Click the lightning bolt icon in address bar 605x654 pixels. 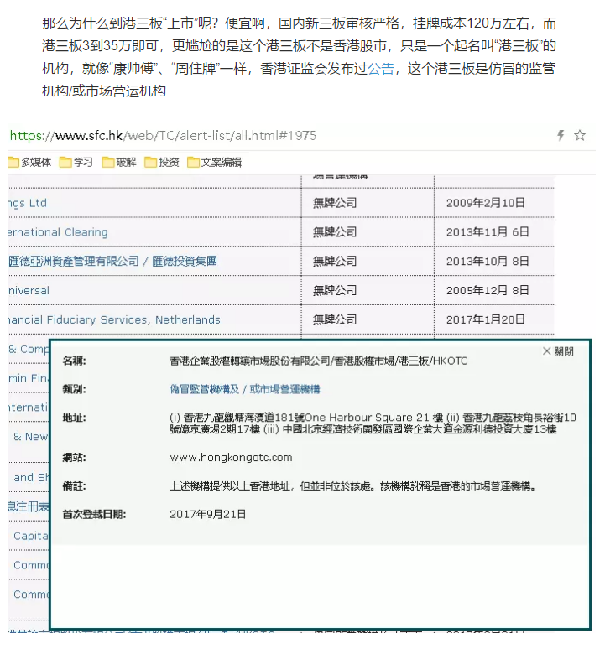[561, 135]
